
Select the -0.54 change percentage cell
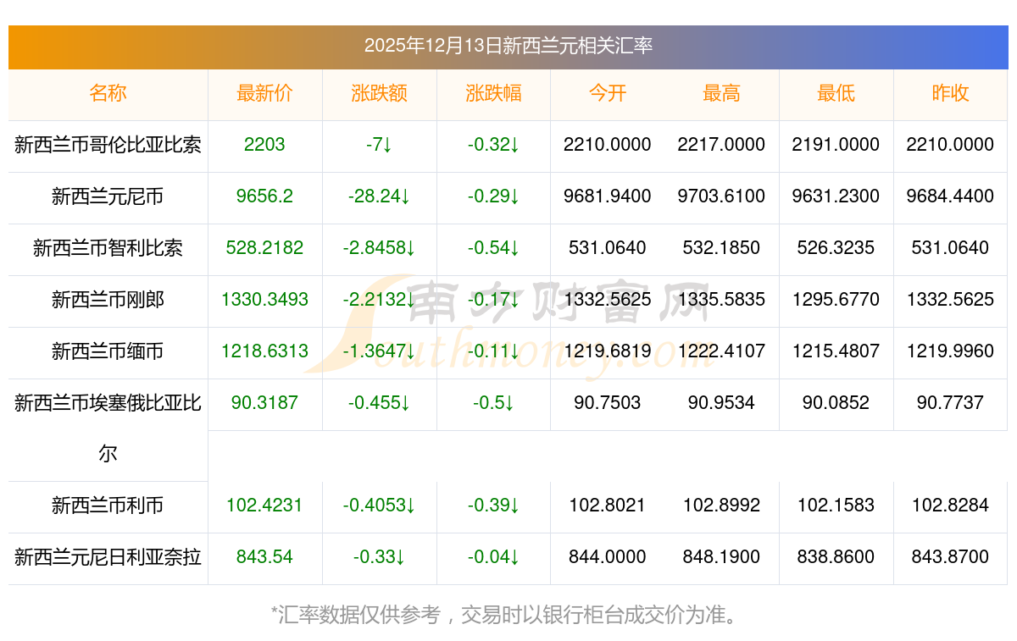493,248
